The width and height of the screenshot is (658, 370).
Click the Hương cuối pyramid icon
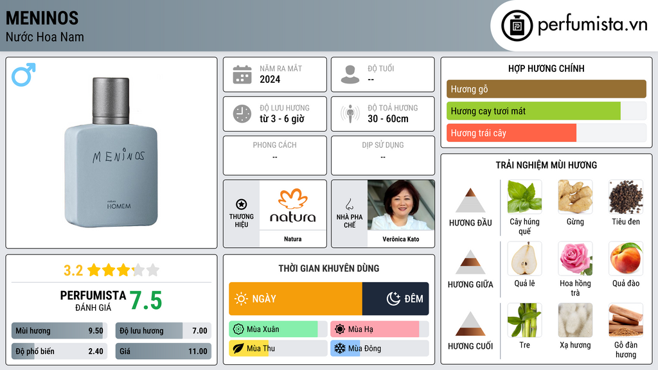[470, 324]
